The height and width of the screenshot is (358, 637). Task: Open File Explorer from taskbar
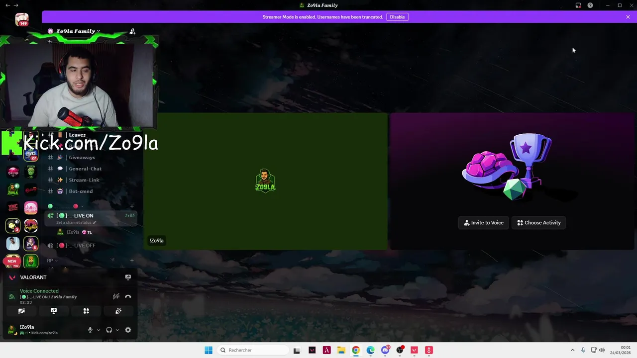341,350
